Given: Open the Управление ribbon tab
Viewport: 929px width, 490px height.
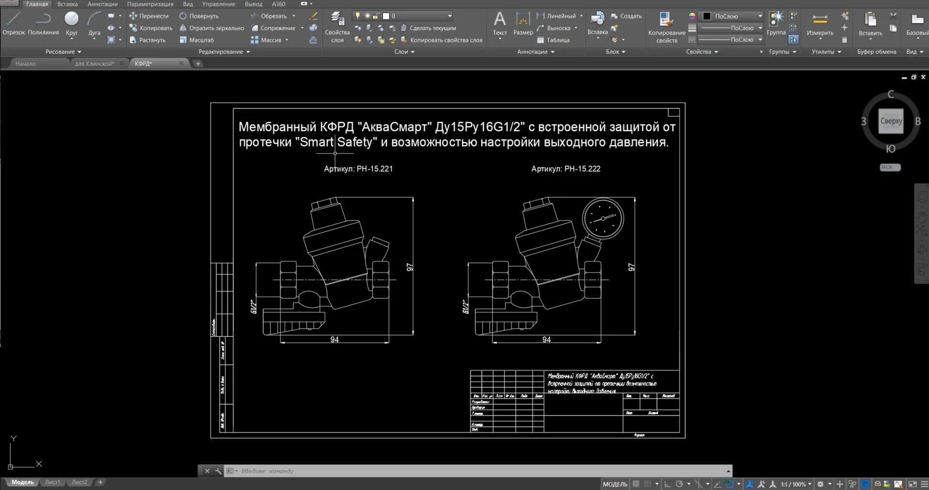Looking at the screenshot, I should click(x=218, y=4).
